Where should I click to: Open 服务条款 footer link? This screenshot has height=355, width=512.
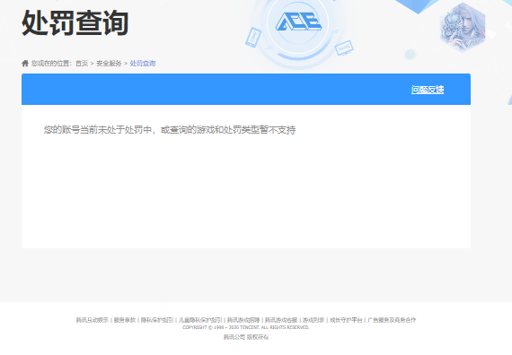coord(125,320)
